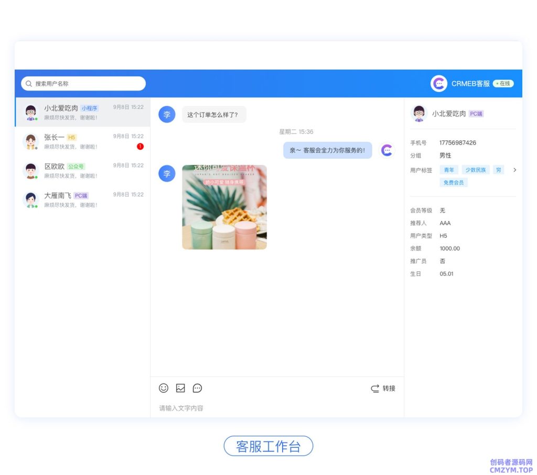The width and height of the screenshot is (537, 475).
Task: Select the emoji picker icon
Action: [x=163, y=388]
